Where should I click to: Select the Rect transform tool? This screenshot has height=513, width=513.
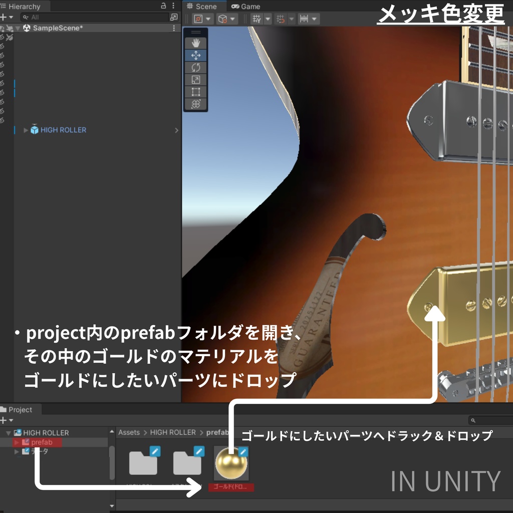(x=196, y=92)
